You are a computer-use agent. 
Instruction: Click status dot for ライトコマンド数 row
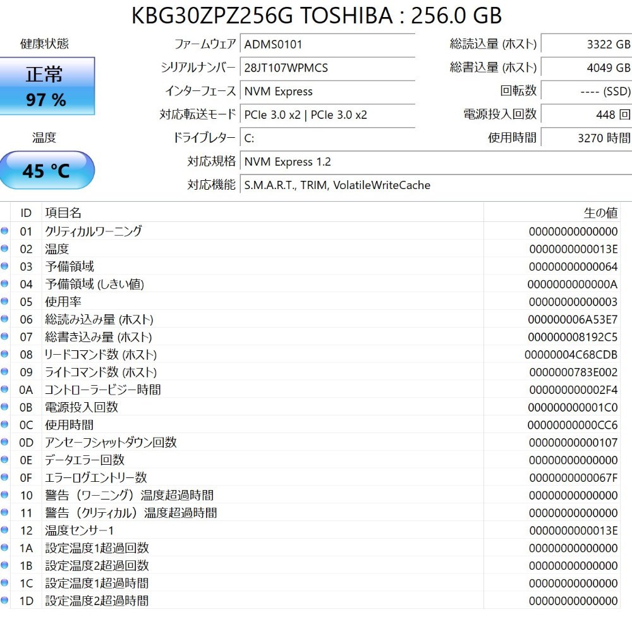tap(4, 371)
